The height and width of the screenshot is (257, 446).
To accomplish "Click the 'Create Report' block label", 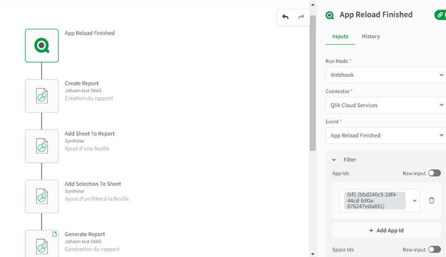I will pyautogui.click(x=82, y=83).
